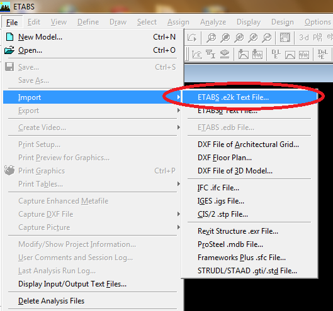333x311 pixels.
Task: Expand the Capture Picture submenu arrow
Action: click(x=179, y=227)
